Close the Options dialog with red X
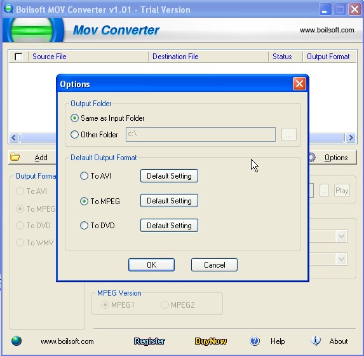Viewport: 364px width, 356px height. (299, 84)
